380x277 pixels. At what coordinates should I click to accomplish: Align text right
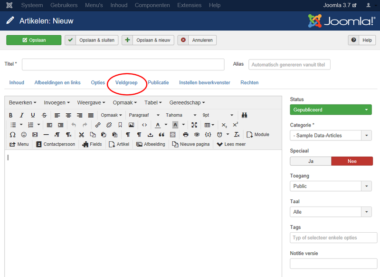[79, 115]
